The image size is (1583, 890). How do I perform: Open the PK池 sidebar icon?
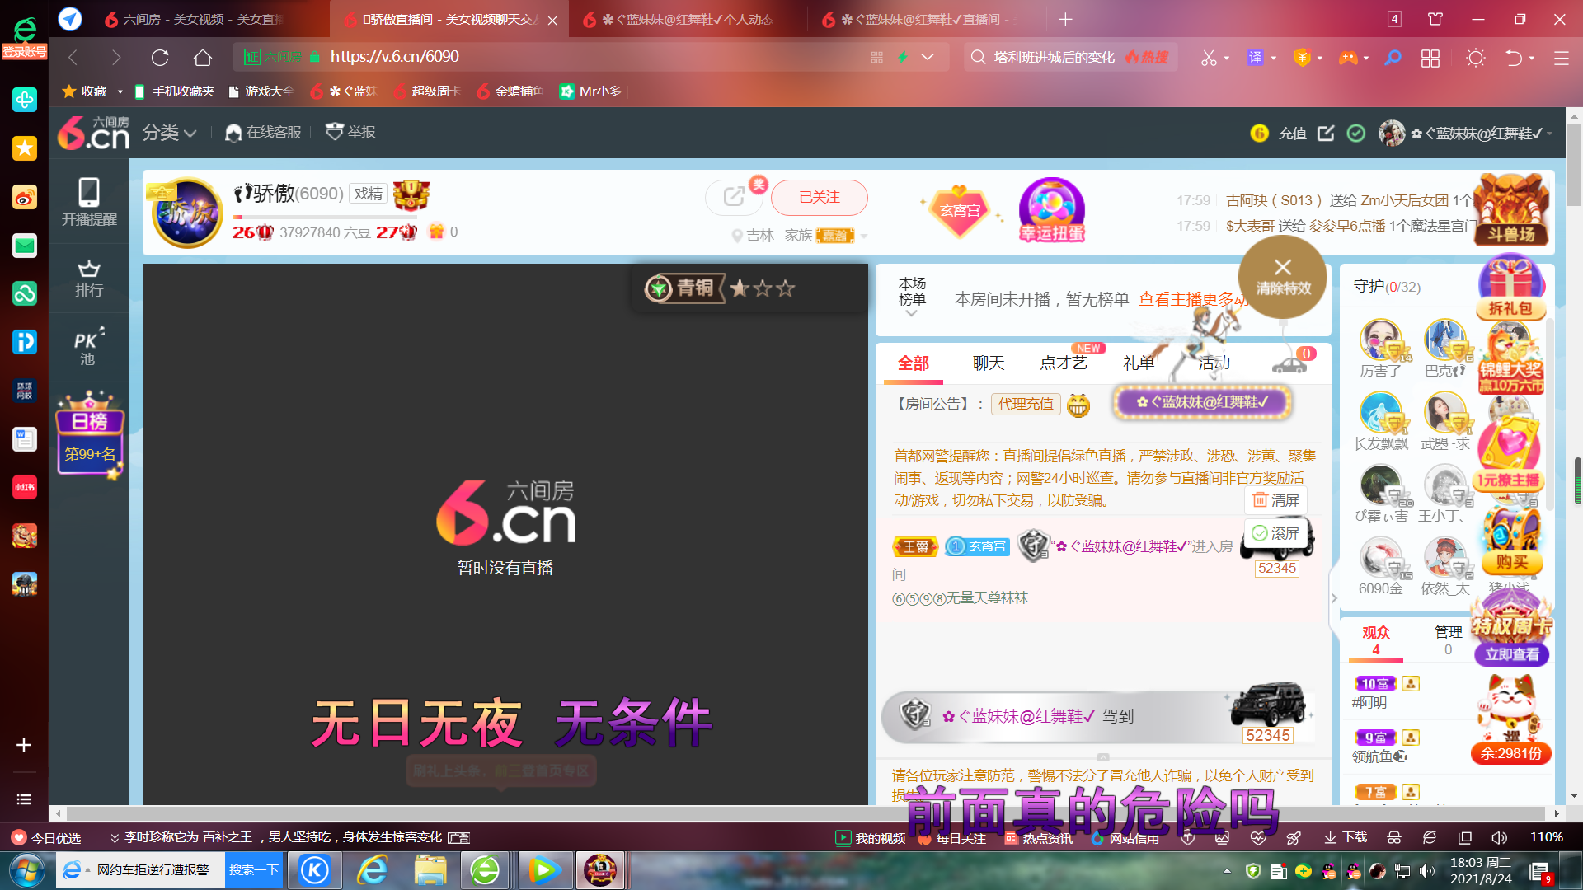point(88,346)
